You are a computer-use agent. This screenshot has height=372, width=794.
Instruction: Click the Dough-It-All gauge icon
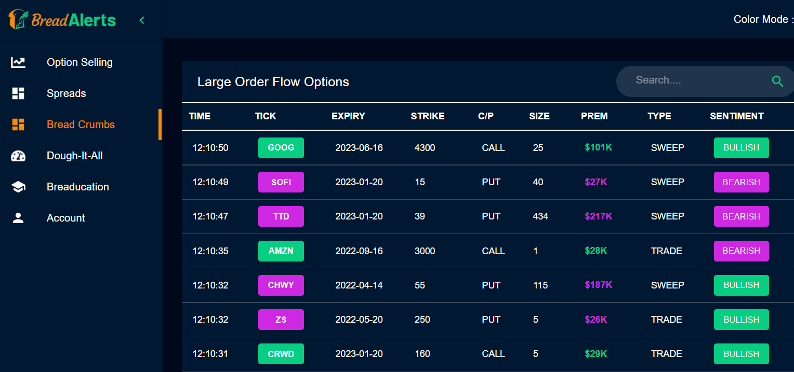[18, 156]
